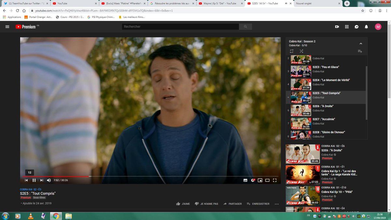Play S2E6 "À Droite" in the playlist panel
The height and width of the screenshot is (220, 391).
pyautogui.click(x=326, y=110)
